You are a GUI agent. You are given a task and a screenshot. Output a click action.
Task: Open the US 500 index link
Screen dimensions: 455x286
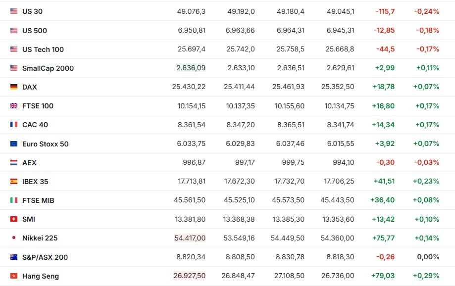tap(35, 31)
